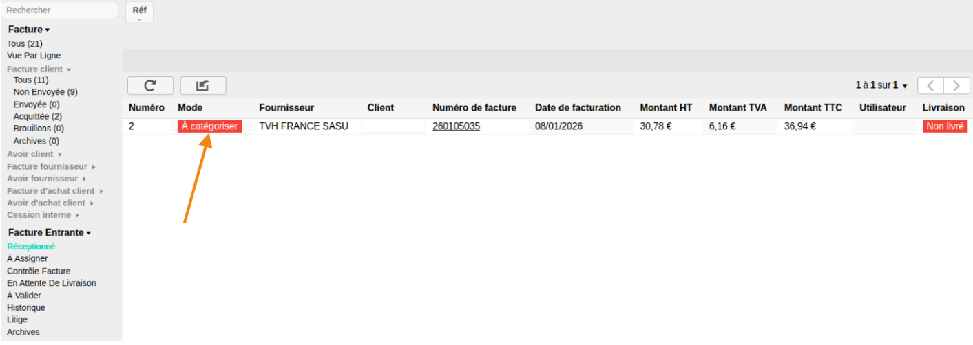
Task: Sort by 'Montant TTC' column header
Action: tap(813, 108)
